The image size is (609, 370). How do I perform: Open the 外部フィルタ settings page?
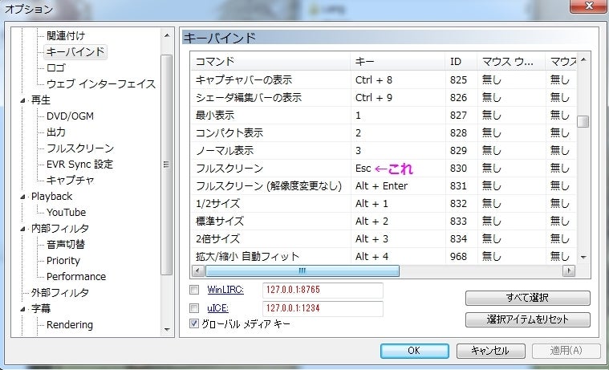click(60, 292)
